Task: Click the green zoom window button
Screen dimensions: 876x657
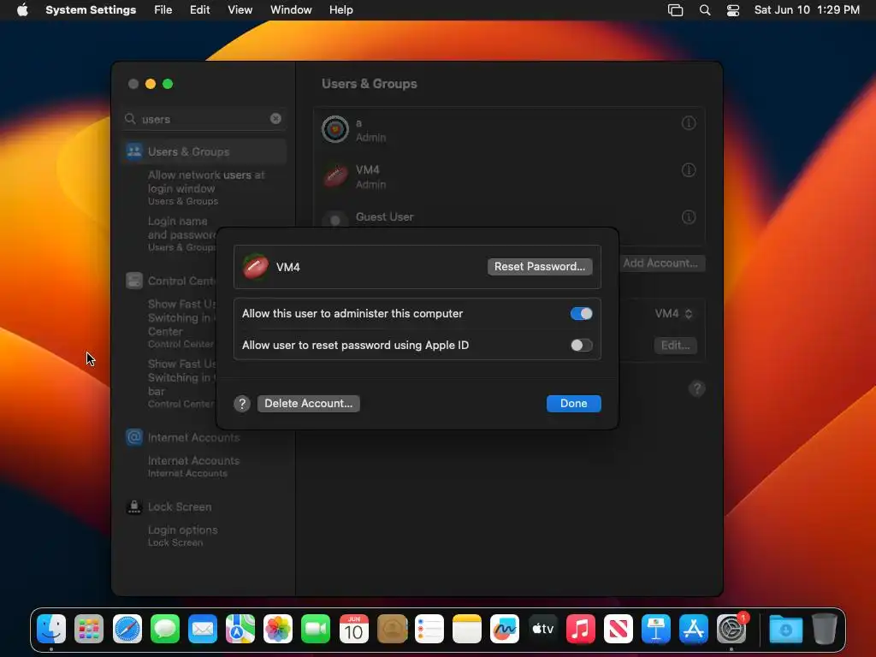Action: [168, 84]
